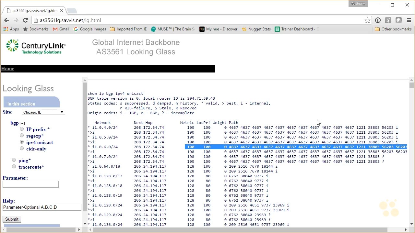Click the network entry i1.0.128.0/17
Image resolution: width=415 pixels, height=233 pixels.
107,176
